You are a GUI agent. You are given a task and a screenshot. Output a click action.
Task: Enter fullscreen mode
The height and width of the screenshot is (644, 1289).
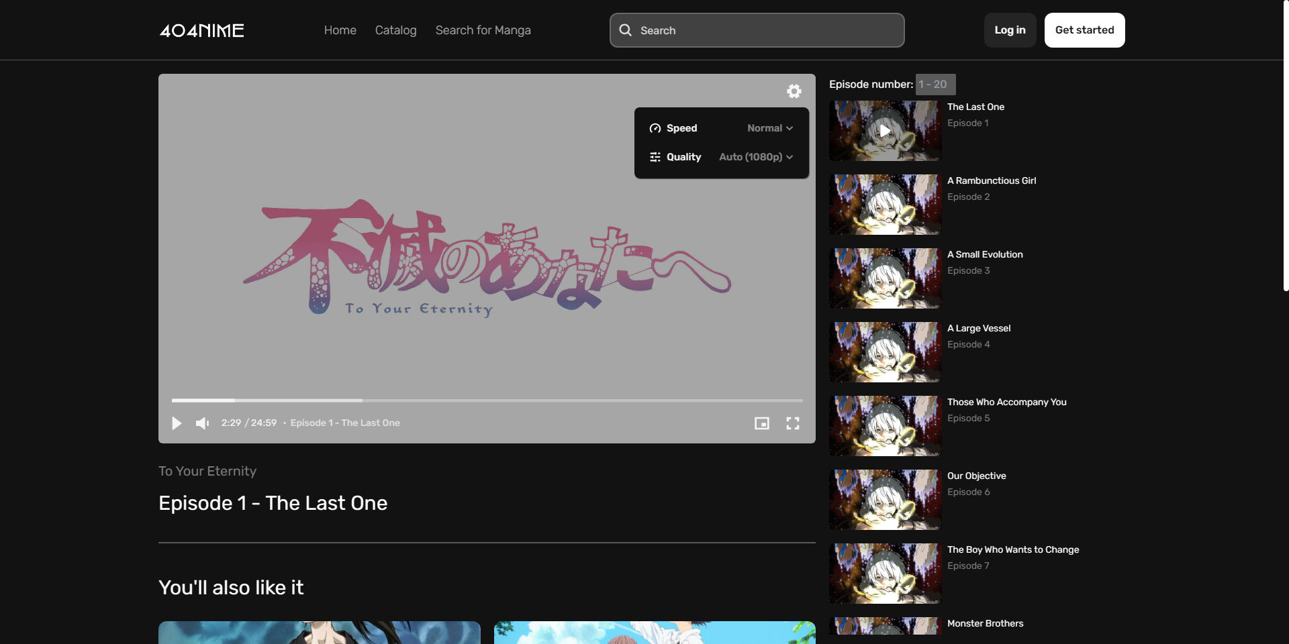click(x=793, y=423)
